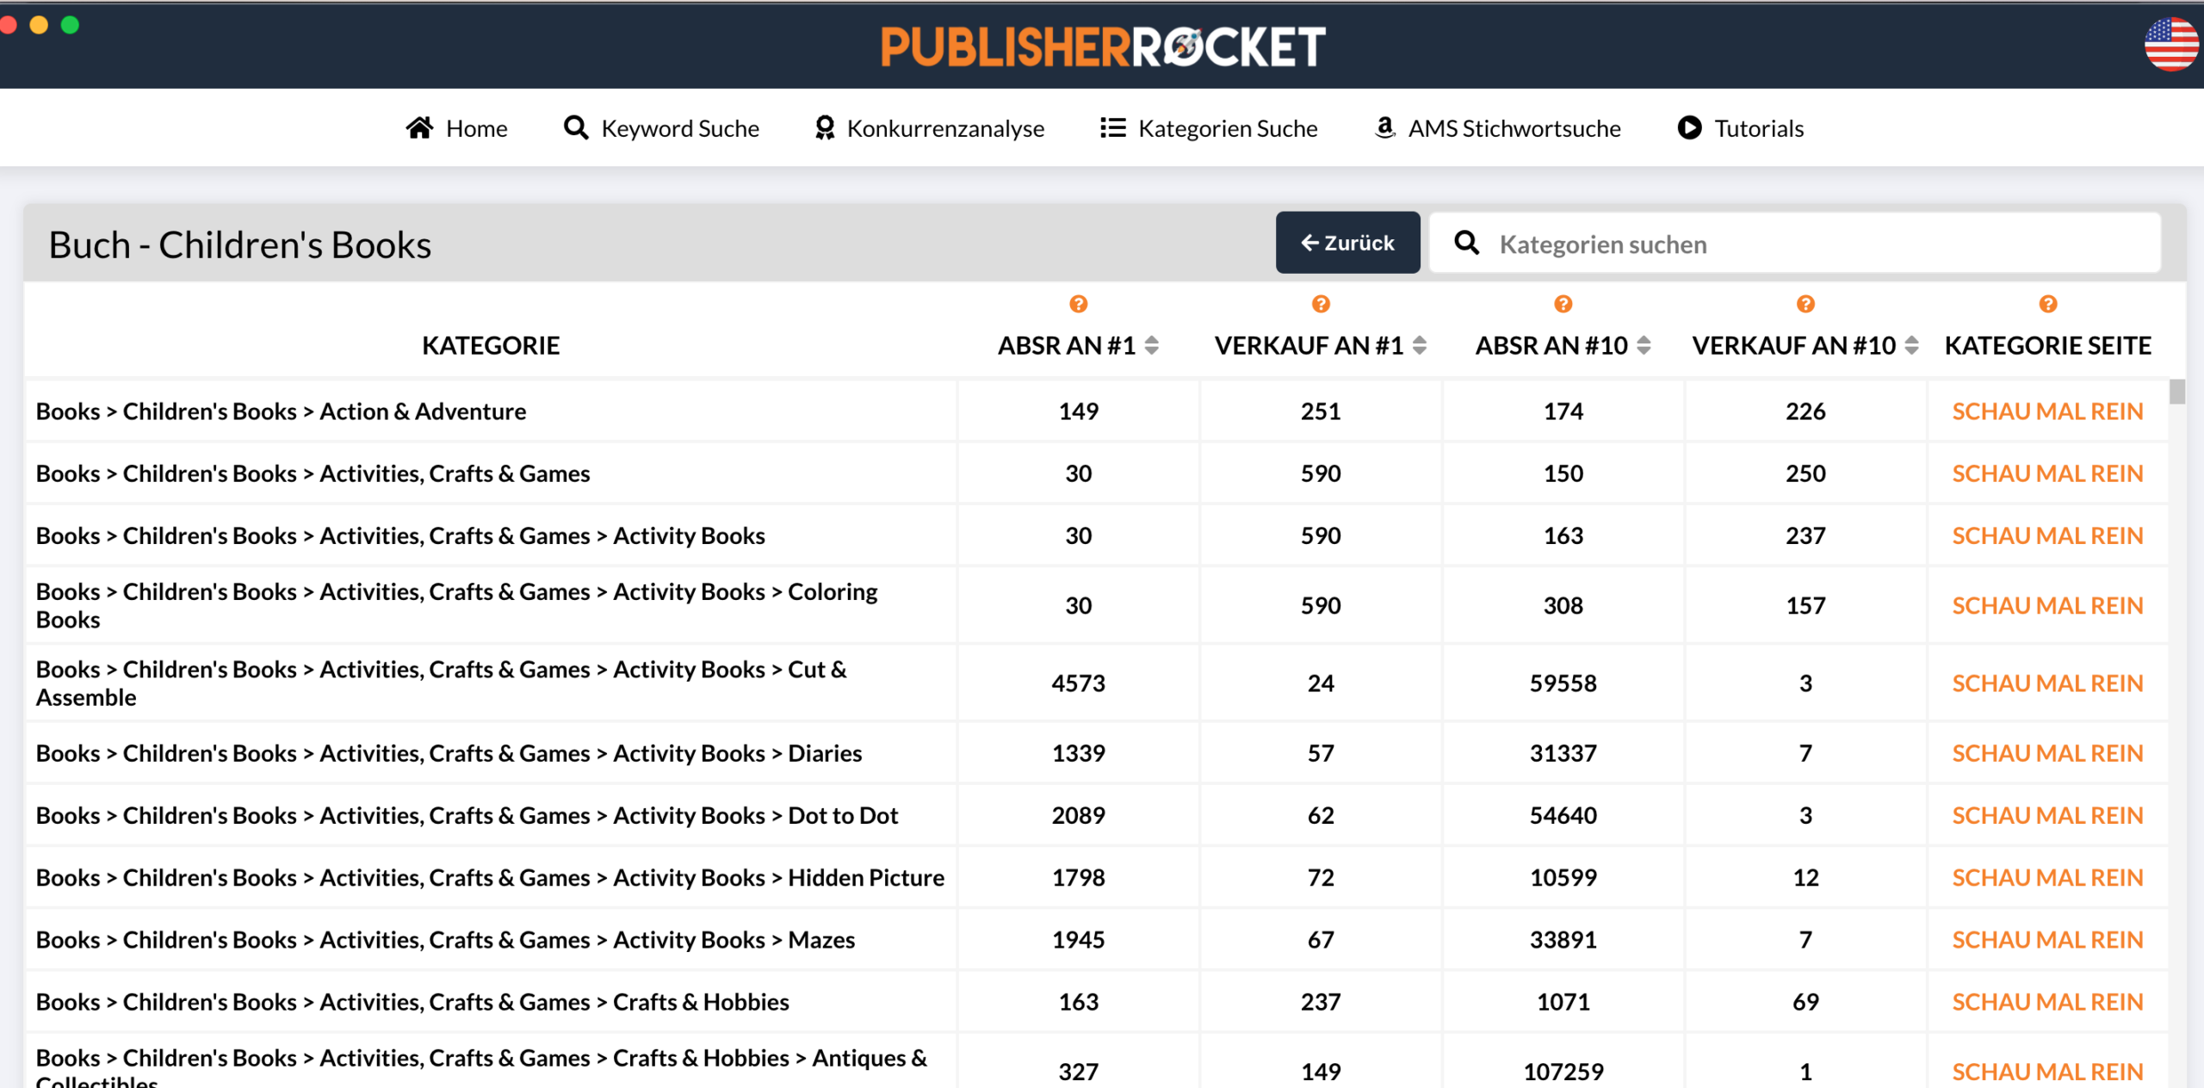Click the Zurück back button

point(1347,243)
